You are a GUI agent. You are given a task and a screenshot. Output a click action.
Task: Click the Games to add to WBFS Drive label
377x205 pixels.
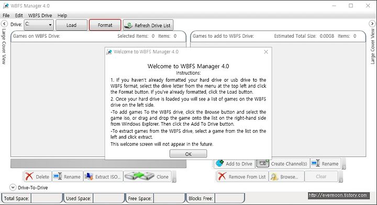[223, 36]
